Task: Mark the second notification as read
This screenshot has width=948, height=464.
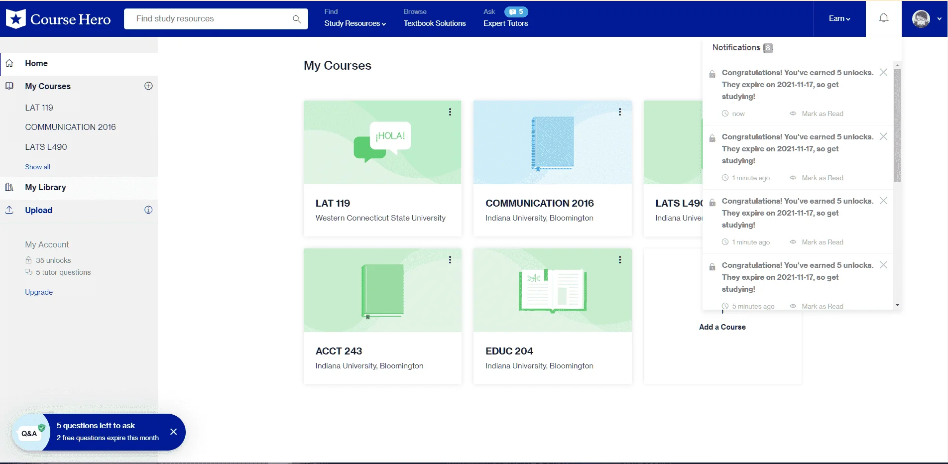Action: 817,178
